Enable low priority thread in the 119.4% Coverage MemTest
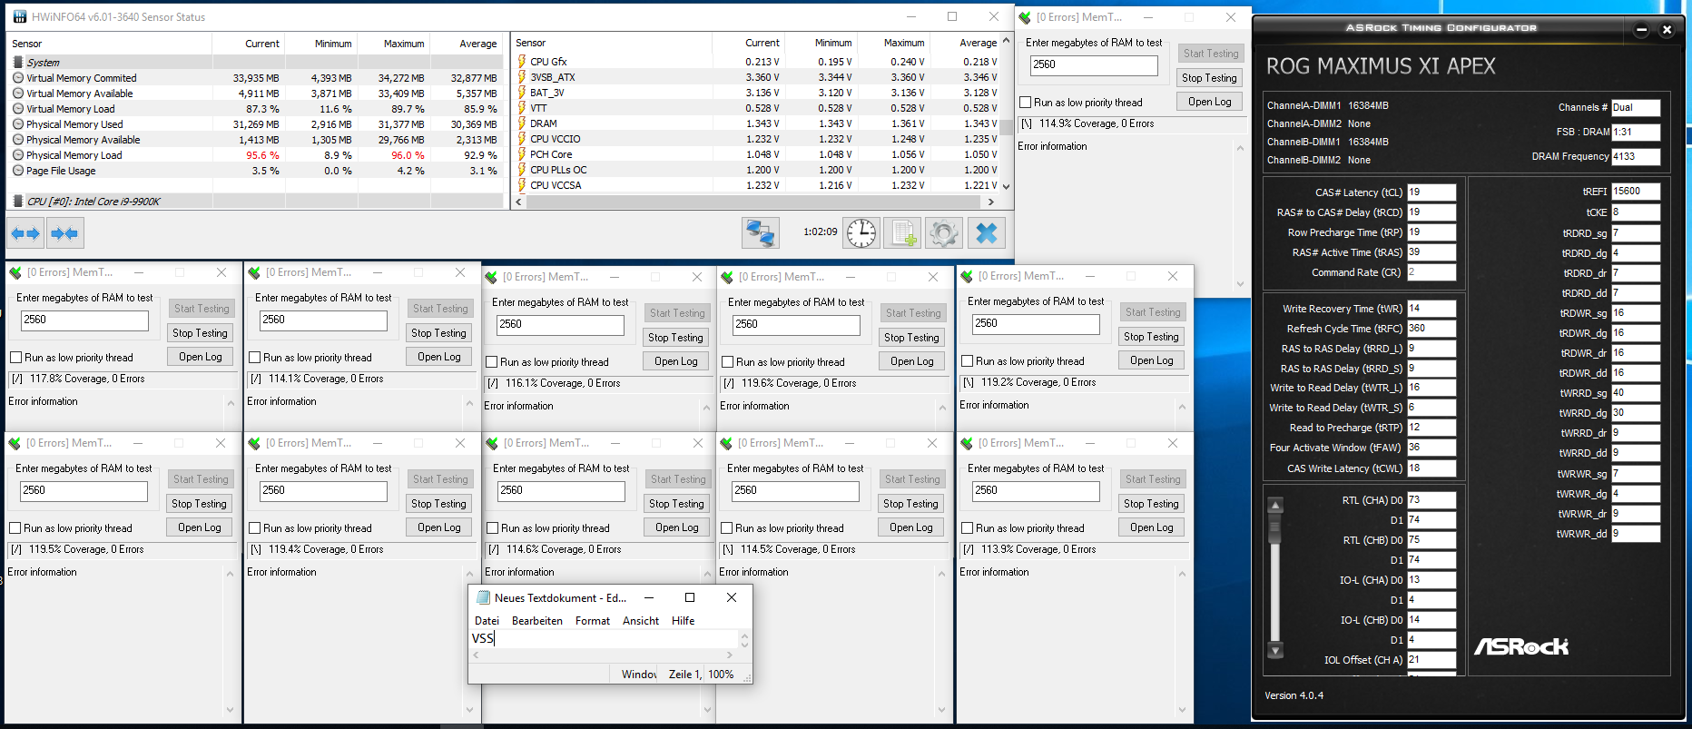This screenshot has width=1692, height=729. (254, 528)
